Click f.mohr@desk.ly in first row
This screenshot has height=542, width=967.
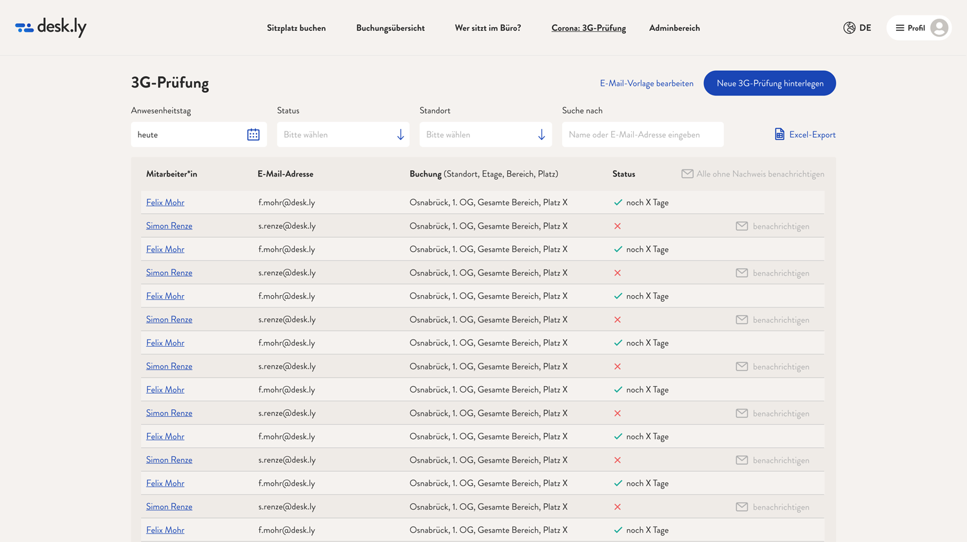(x=287, y=202)
